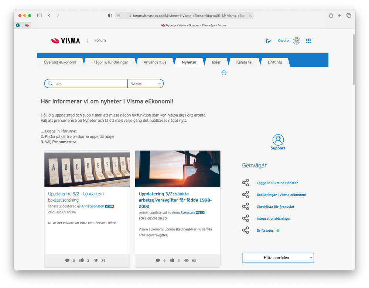
Task: Click the page vertical scrollbar
Action: coord(353,60)
